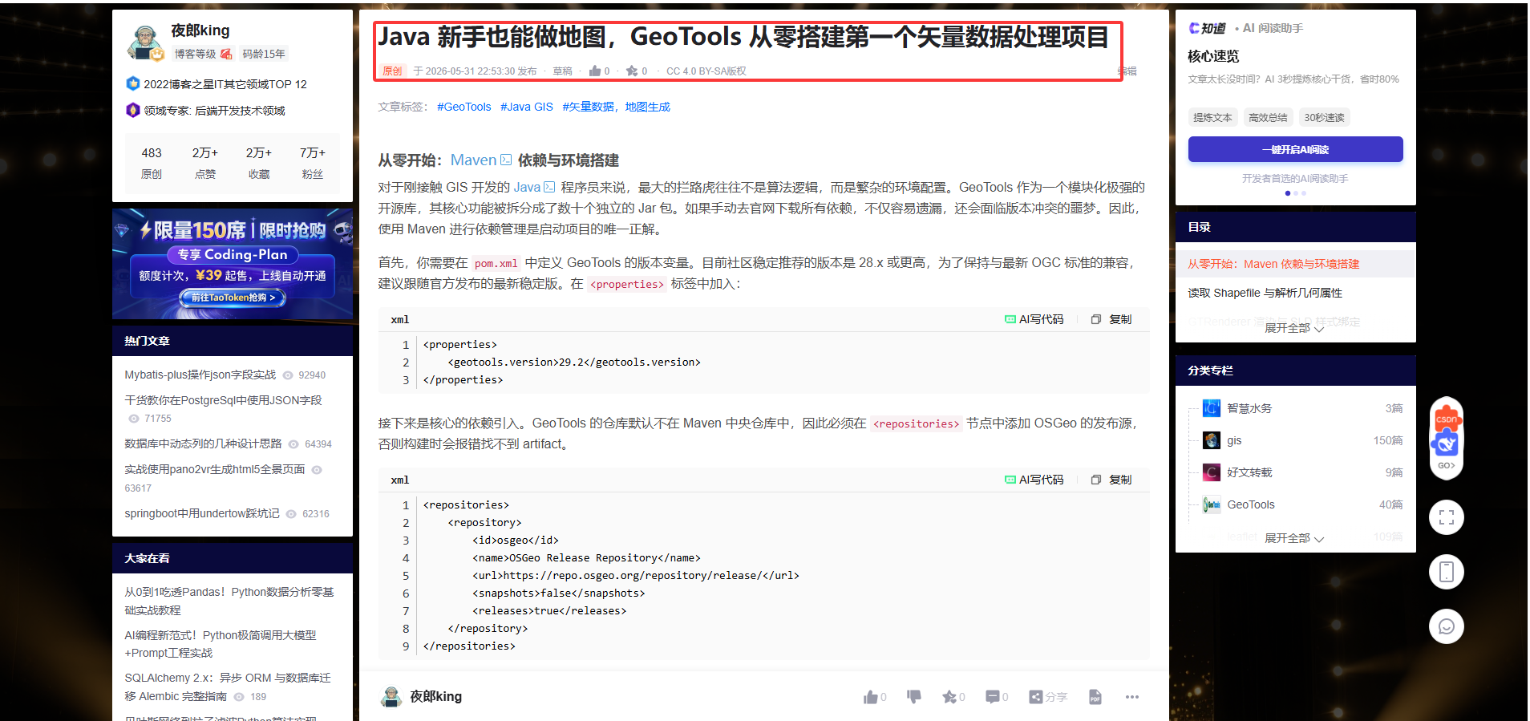The width and height of the screenshot is (1530, 721).
Task: Open comments via the bottom bar comment icon
Action: pyautogui.click(x=993, y=697)
